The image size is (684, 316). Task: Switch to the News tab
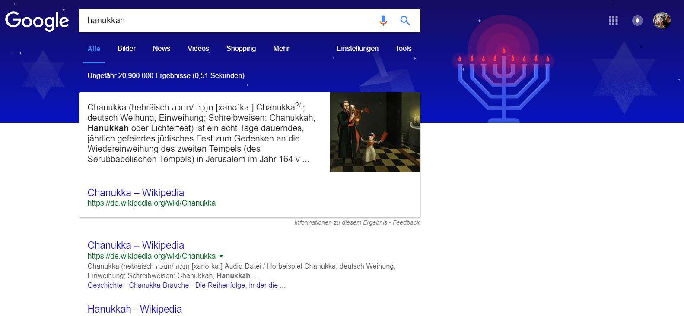pyautogui.click(x=162, y=49)
